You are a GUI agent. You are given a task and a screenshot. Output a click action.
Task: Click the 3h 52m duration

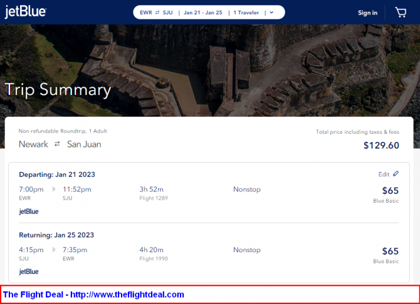pos(151,190)
